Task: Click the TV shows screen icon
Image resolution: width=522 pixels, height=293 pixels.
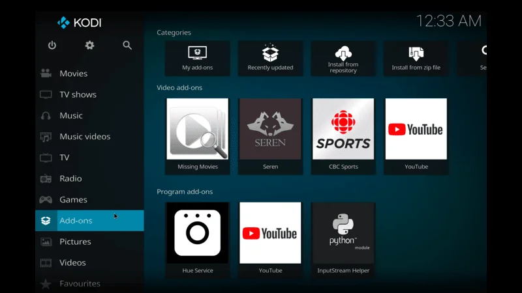Action: [x=46, y=94]
